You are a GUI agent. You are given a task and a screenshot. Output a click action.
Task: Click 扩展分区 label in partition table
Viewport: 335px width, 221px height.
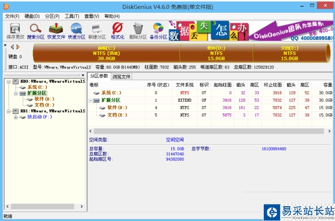pos(111,100)
